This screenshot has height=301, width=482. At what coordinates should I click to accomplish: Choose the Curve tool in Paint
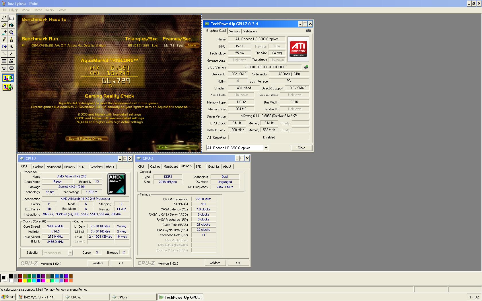11,54
